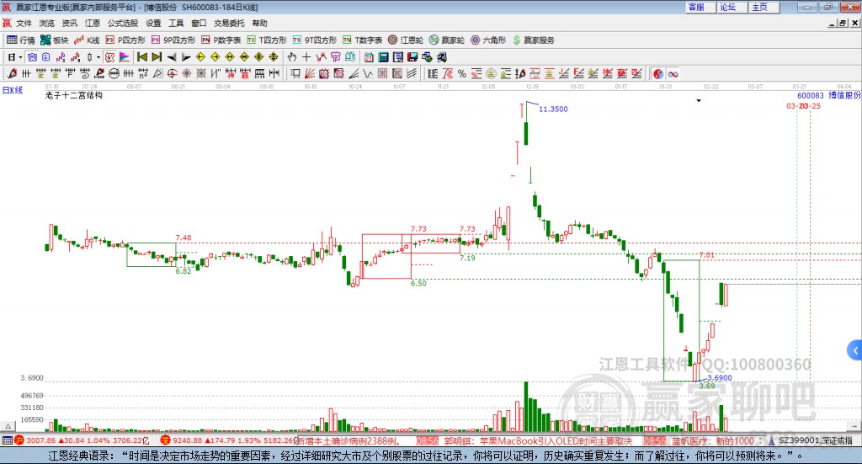Open the 9P四方形 tool
The height and width of the screenshot is (464, 862).
click(x=173, y=40)
